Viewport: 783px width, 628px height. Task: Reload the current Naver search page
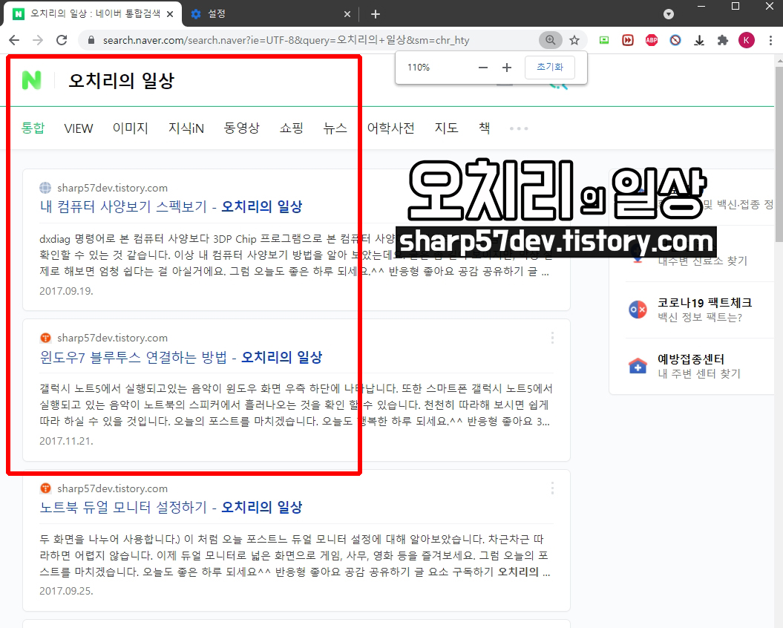click(x=62, y=40)
